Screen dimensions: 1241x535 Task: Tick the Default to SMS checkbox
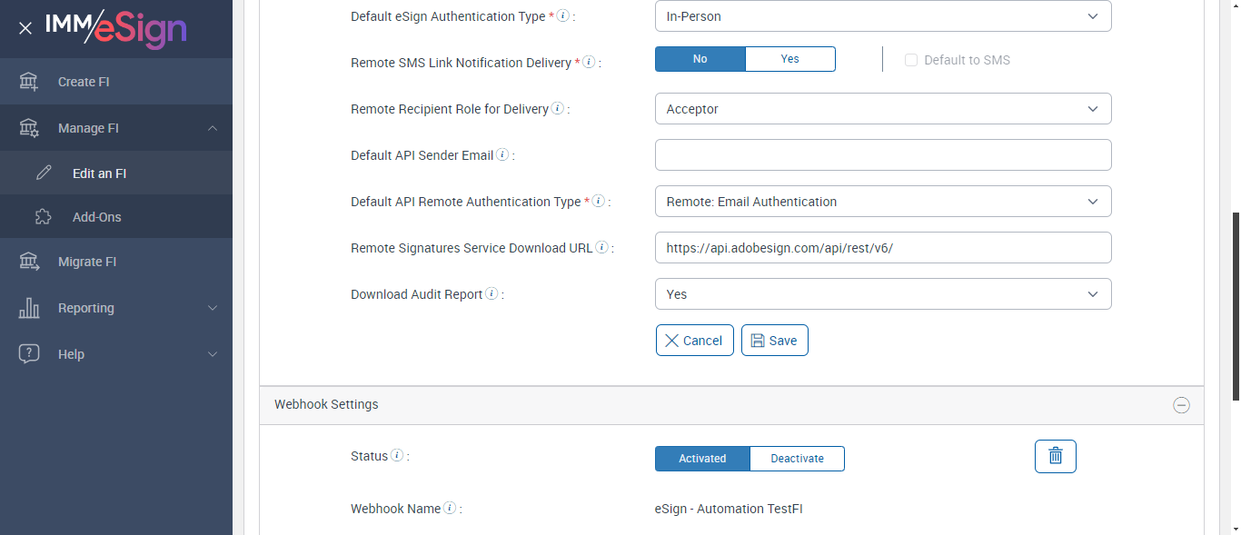click(911, 60)
